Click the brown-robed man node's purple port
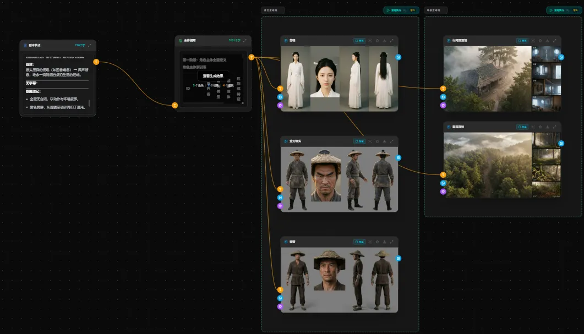Image resolution: width=584 pixels, height=334 pixels. [x=280, y=306]
